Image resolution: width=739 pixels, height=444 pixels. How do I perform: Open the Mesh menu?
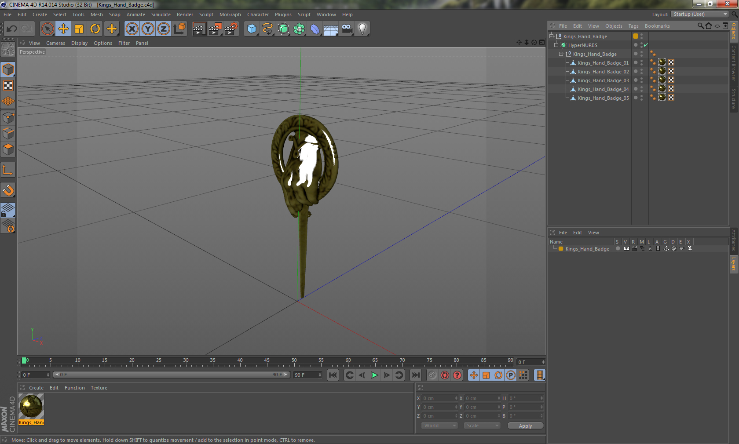97,15
